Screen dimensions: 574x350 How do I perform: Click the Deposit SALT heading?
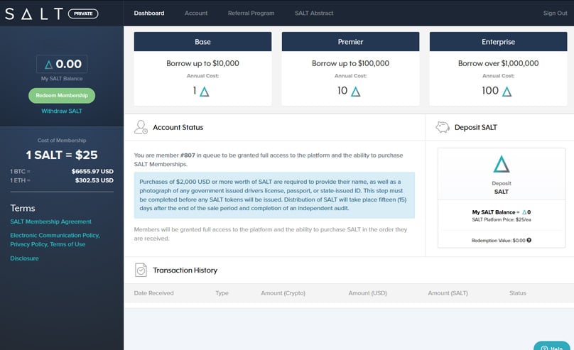click(475, 127)
